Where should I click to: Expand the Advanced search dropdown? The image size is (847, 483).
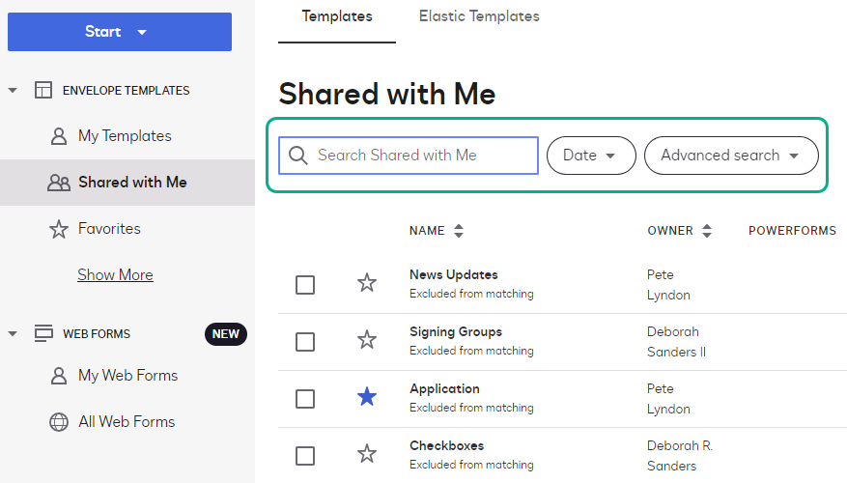(x=730, y=156)
